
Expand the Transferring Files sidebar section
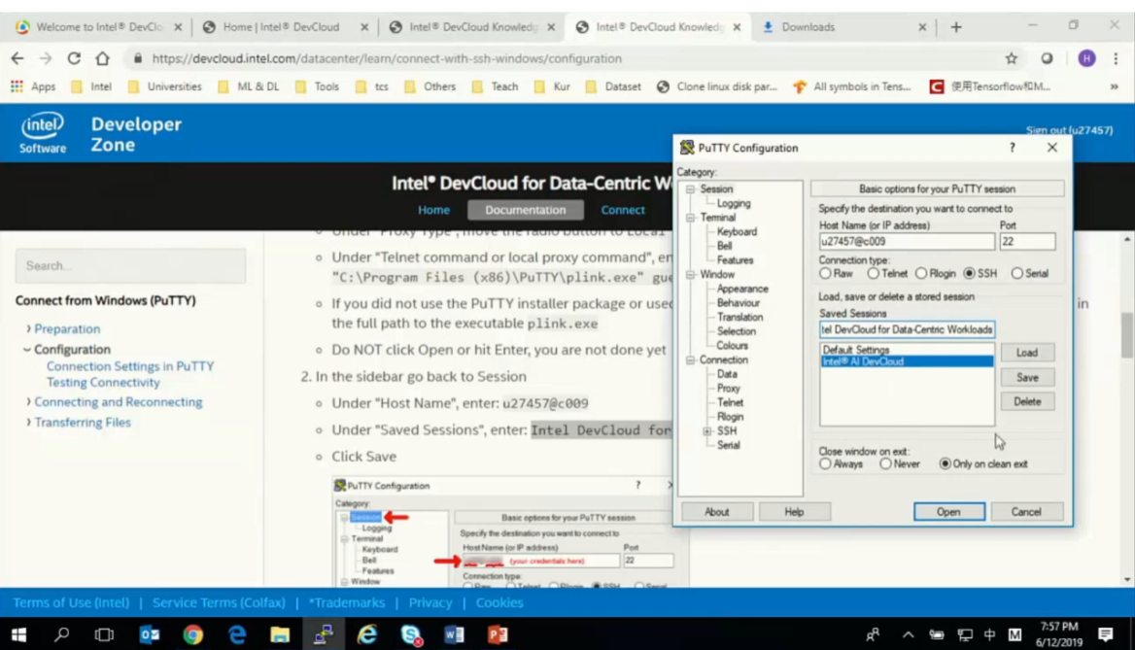[x=28, y=422]
